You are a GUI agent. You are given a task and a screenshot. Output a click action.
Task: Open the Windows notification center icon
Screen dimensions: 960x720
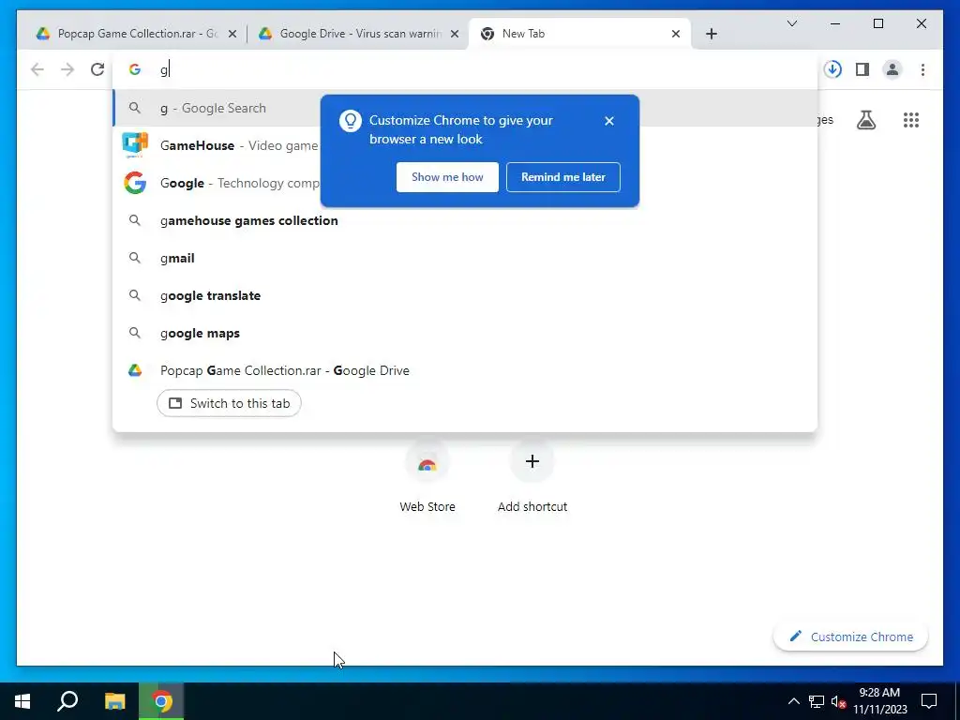[929, 701]
